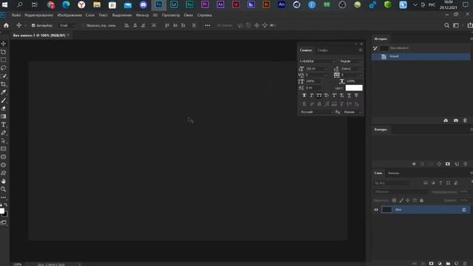Open the font size dropdown
Viewport: 473px width, 266px height.
pos(316,69)
